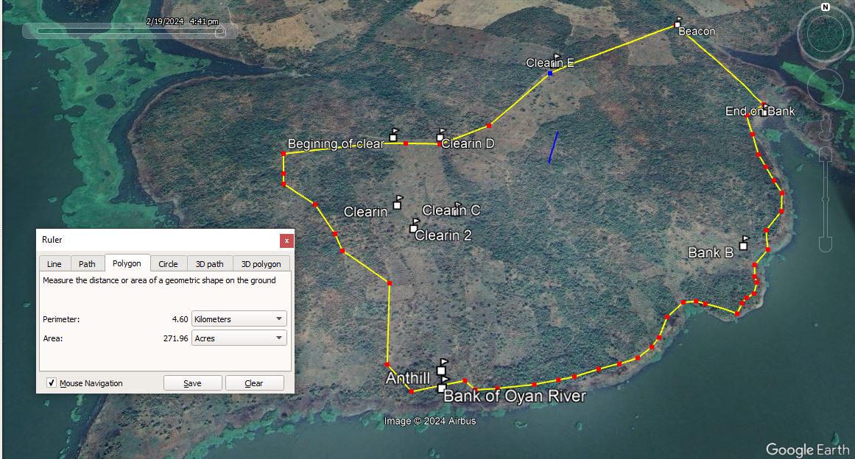Switch to the Circle tab in Ruler
The height and width of the screenshot is (459, 855).
click(x=168, y=264)
